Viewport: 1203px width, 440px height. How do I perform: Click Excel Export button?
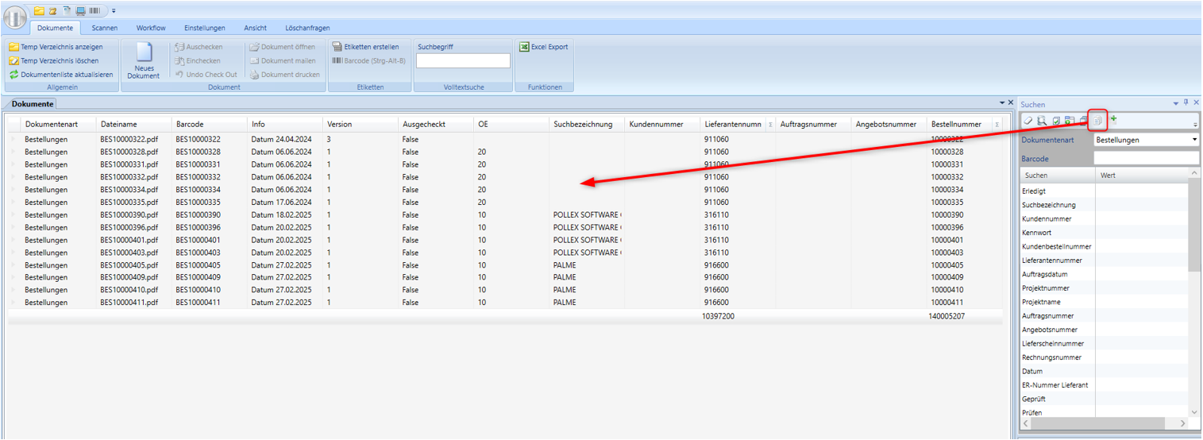click(x=544, y=47)
